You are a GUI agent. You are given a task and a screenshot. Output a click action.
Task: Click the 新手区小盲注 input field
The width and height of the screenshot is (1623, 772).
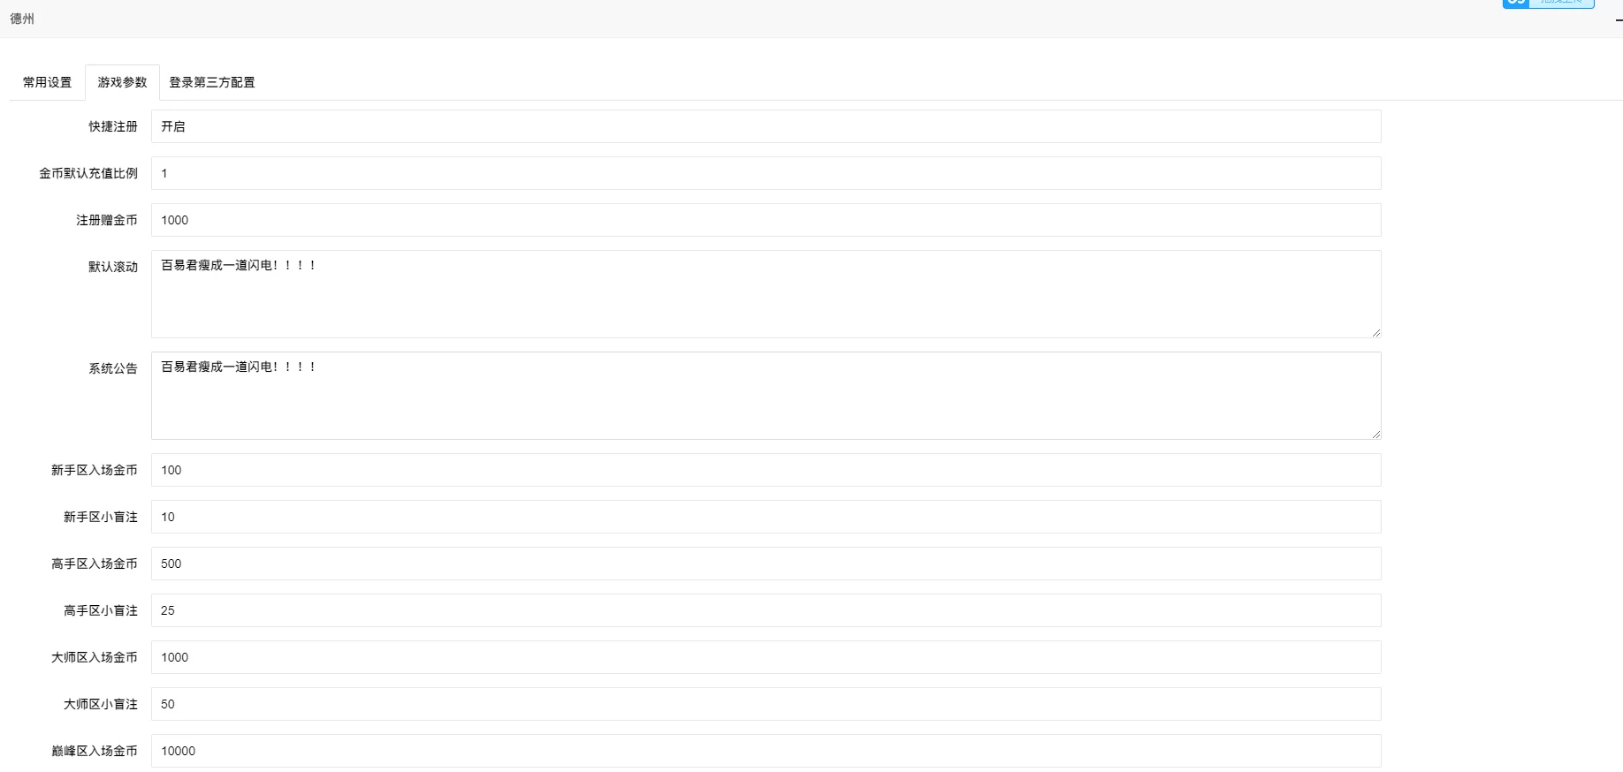(x=766, y=517)
